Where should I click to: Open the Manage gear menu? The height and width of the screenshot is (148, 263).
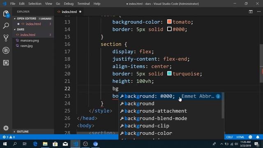[x=6, y=128]
